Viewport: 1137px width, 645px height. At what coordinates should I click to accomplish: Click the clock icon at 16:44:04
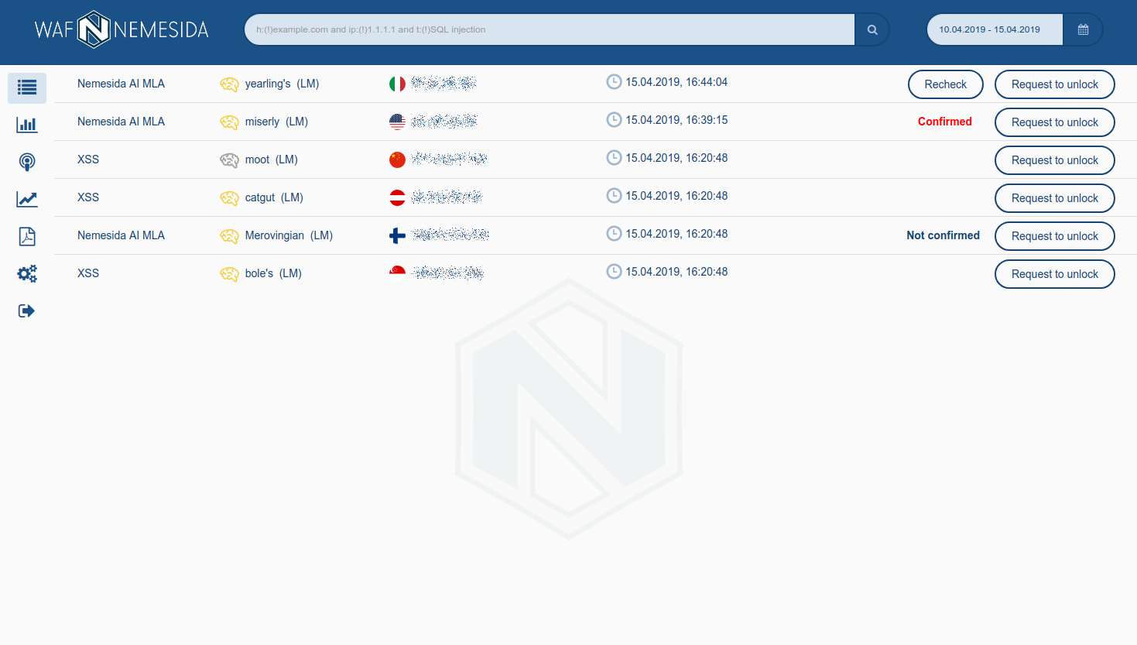614,81
